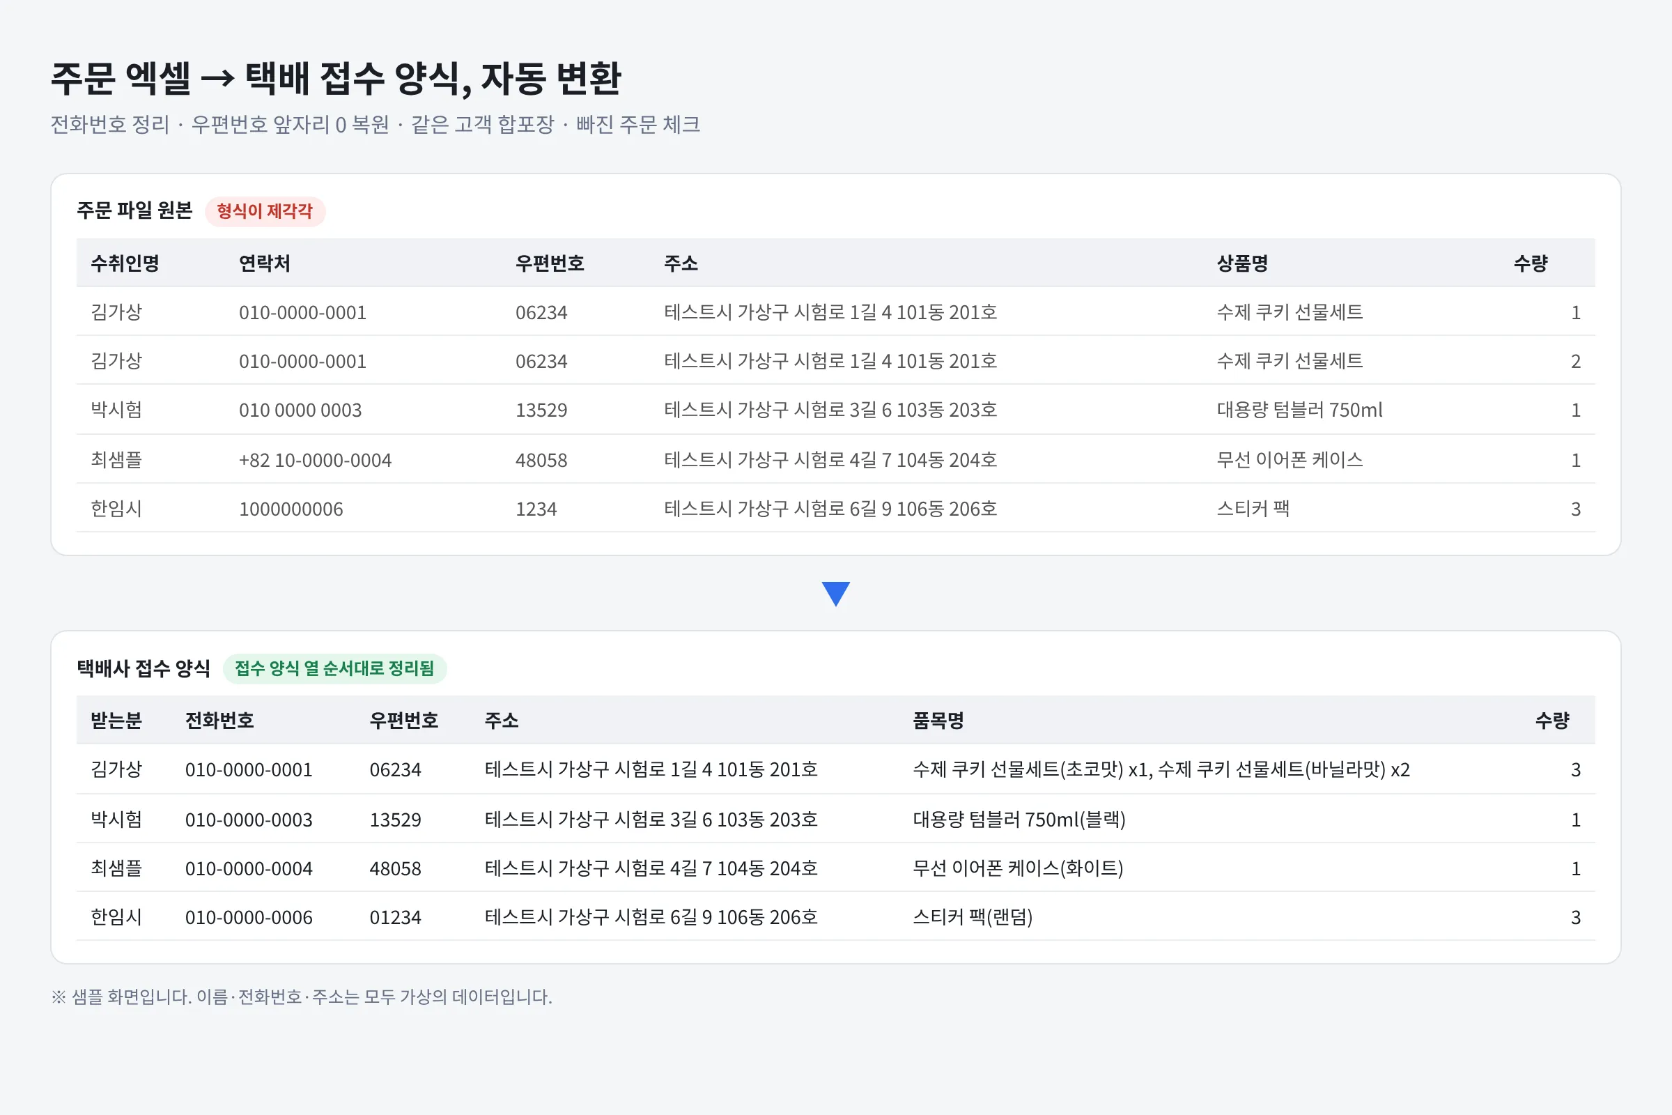Click the item cell "무선 이어폰 케이스(화이트)"
Screen dimensions: 1672x1115
[1018, 868]
